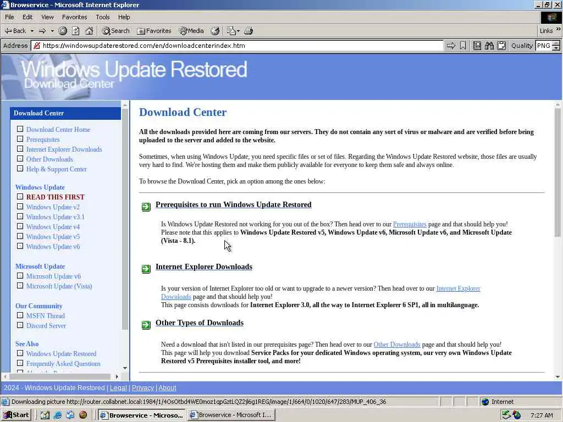Screen dimensions: 563x422
Task: Click the main page scroll down arrow
Action: [x=558, y=377]
